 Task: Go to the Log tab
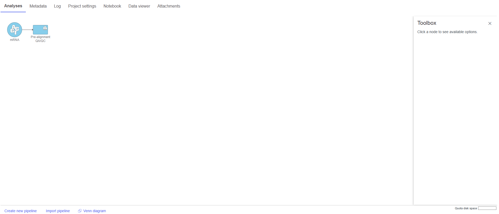pyautogui.click(x=57, y=6)
